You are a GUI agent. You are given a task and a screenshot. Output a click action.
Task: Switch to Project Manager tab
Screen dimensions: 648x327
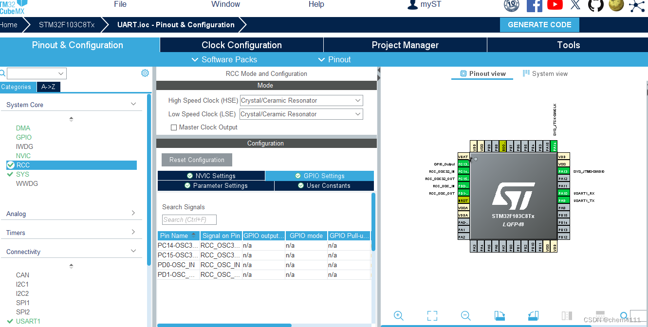tap(405, 45)
